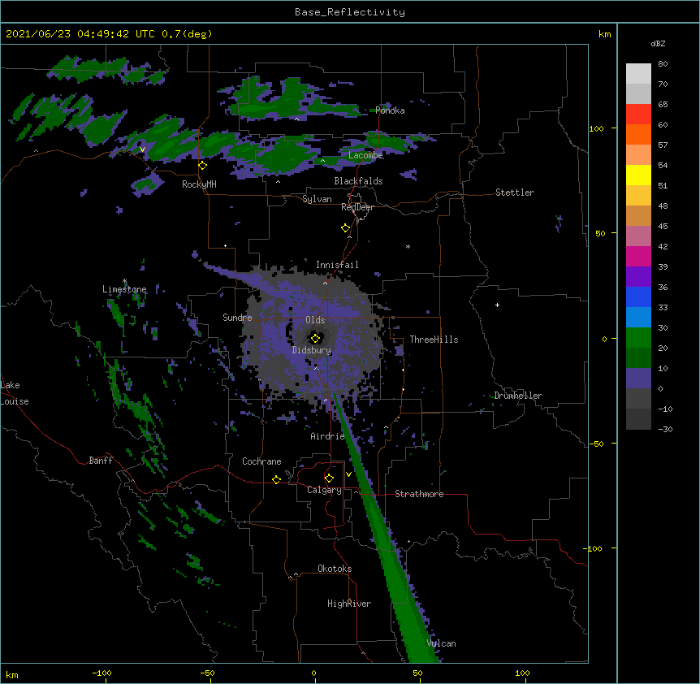Click the Lacombe city label
700x684 pixels.
click(365, 155)
